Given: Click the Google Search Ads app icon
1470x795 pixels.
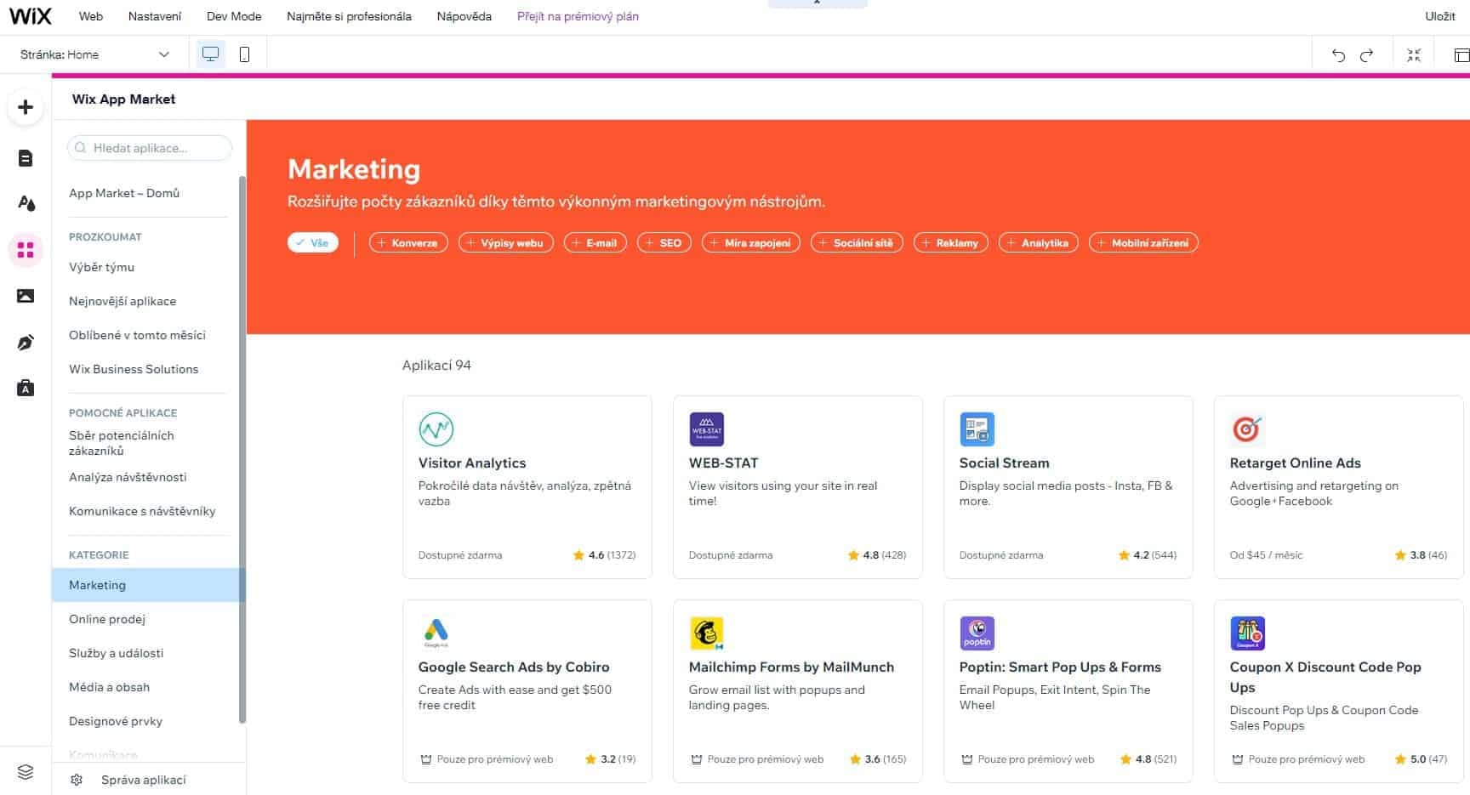Looking at the screenshot, I should pos(436,633).
